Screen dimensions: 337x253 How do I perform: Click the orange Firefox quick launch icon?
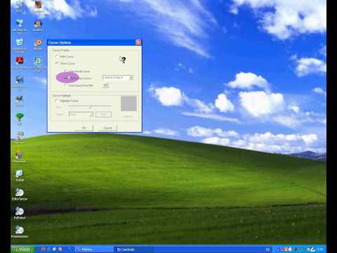click(43, 249)
